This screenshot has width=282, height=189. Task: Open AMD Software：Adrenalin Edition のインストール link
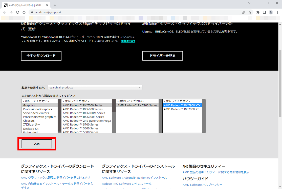point(134,178)
